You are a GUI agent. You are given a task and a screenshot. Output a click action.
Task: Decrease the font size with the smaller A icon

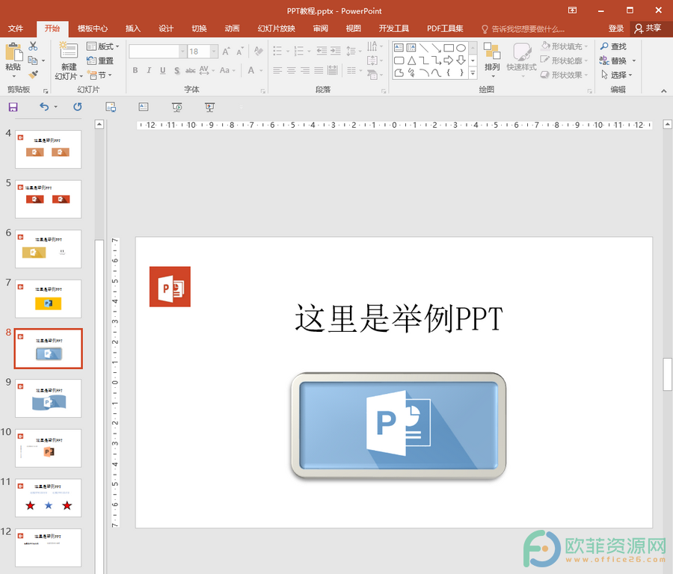240,52
